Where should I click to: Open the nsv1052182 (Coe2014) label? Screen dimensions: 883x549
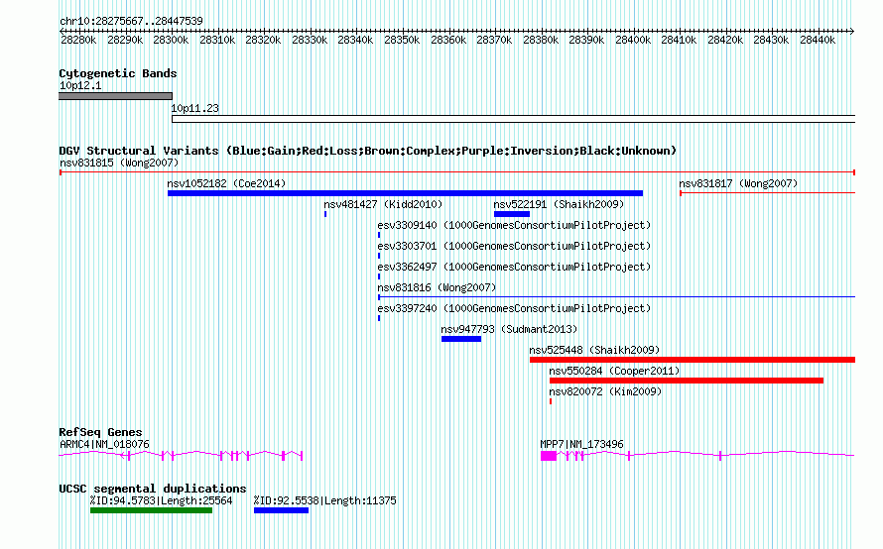click(226, 183)
